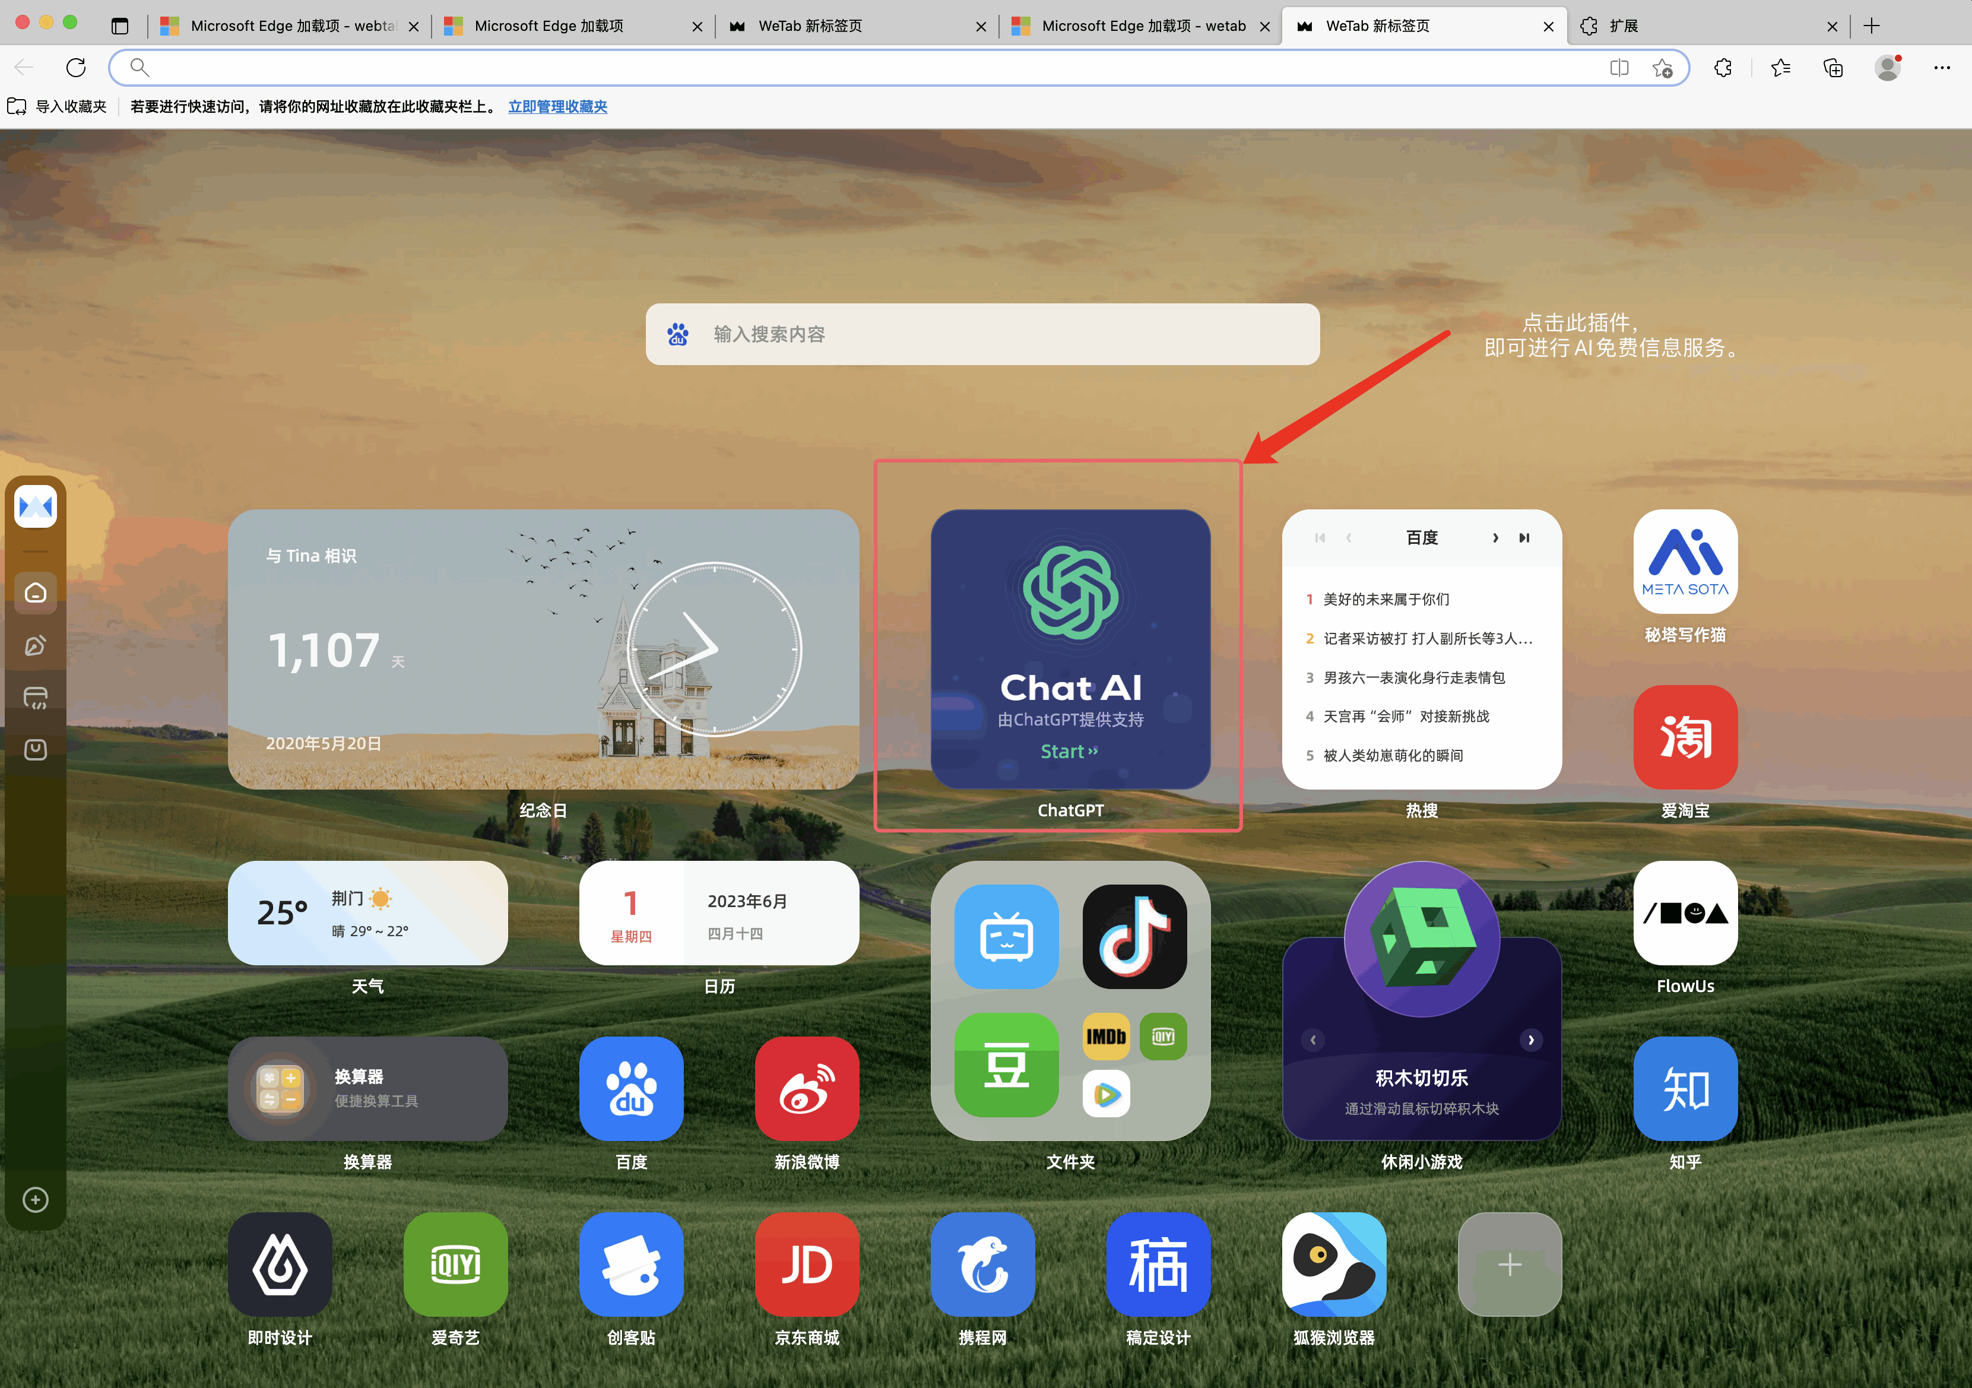1972x1388 pixels.
Task: Click the gray add shortcut plus tile
Action: [1509, 1265]
